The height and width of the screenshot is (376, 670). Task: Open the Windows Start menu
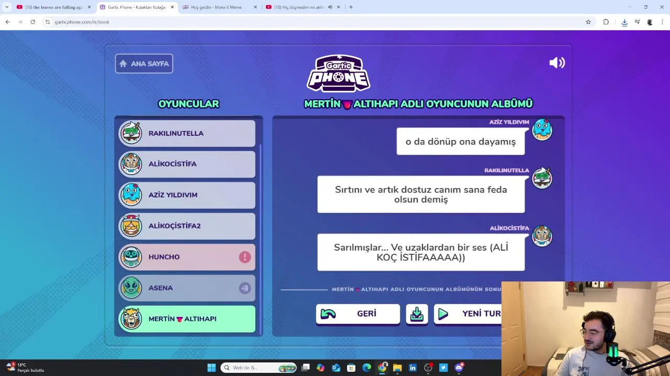(x=211, y=368)
